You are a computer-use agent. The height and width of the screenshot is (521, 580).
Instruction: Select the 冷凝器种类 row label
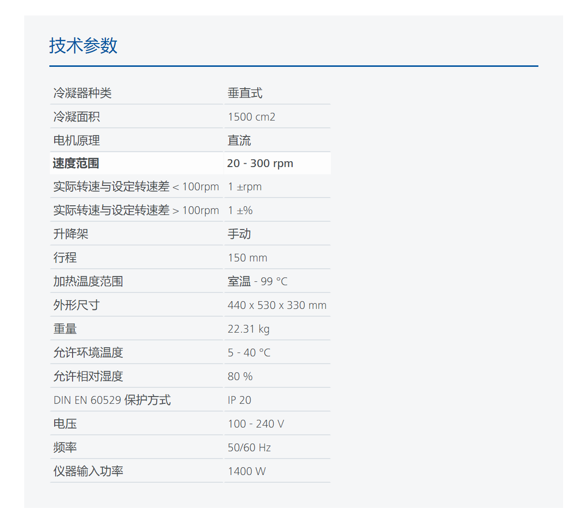click(82, 93)
